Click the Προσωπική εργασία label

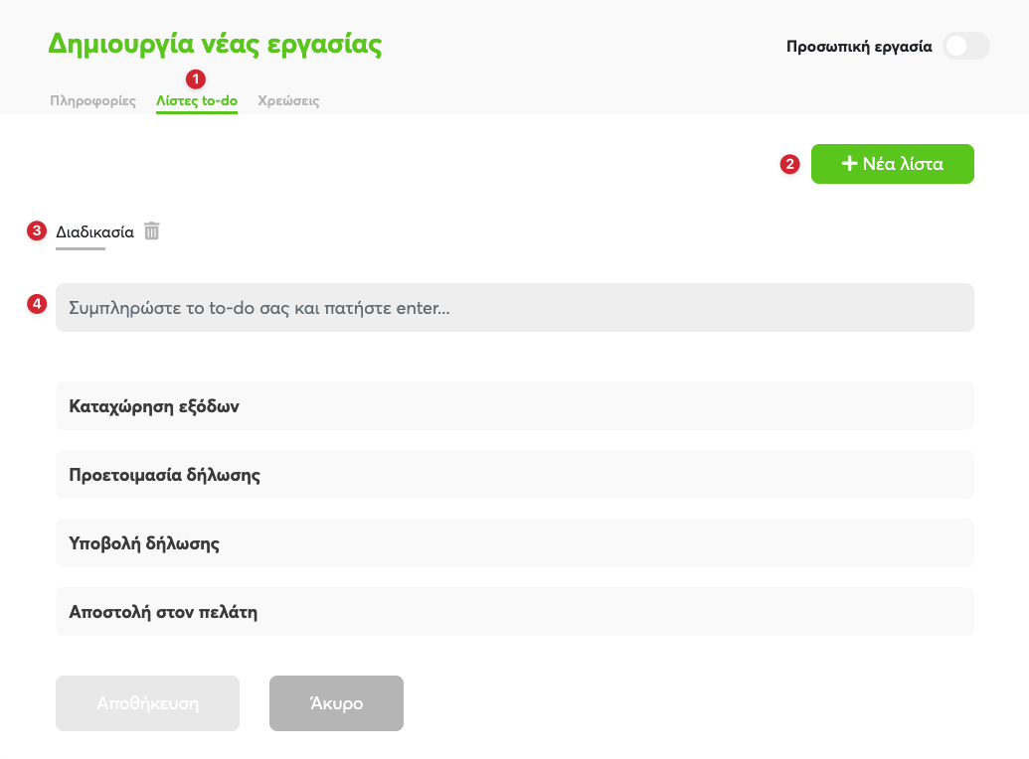[x=859, y=47]
